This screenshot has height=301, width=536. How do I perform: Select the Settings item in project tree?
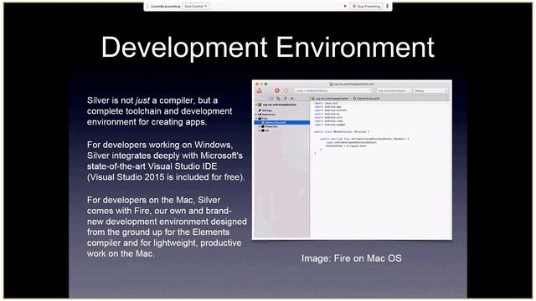[266, 110]
